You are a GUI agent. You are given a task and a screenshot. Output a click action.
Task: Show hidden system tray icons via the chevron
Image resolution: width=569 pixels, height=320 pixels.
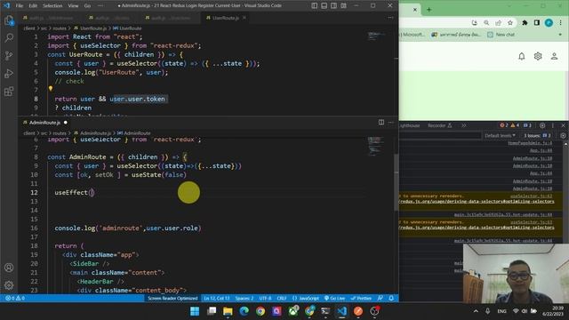[476, 311]
